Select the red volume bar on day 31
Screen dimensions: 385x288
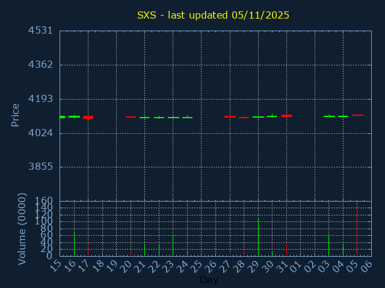286,250
